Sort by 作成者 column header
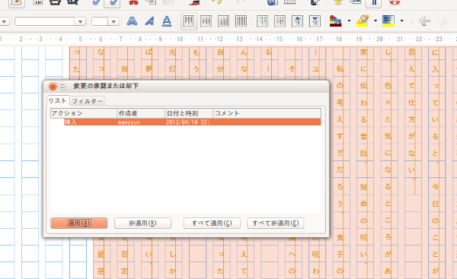 141,113
